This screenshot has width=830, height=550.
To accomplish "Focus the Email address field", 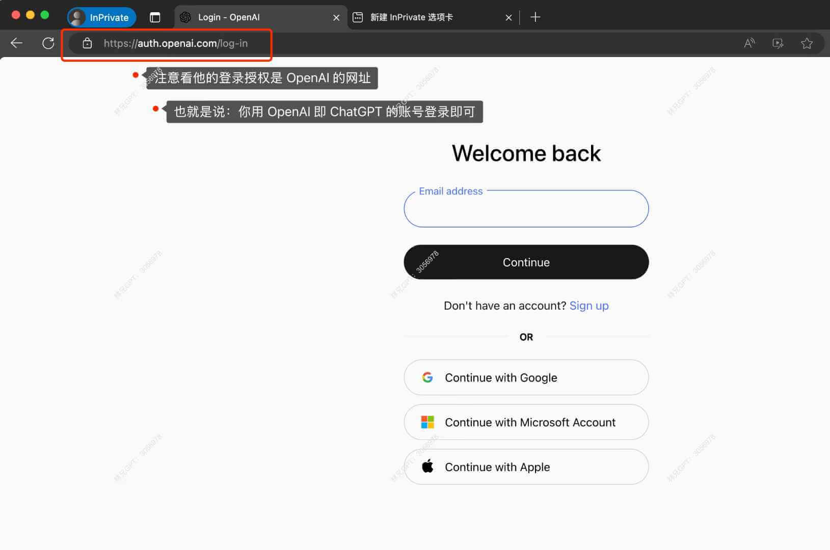I will [x=526, y=209].
